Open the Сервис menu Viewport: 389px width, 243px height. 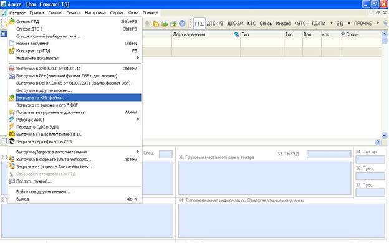click(117, 13)
